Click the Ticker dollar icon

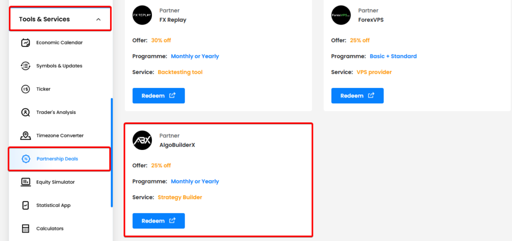(25, 89)
